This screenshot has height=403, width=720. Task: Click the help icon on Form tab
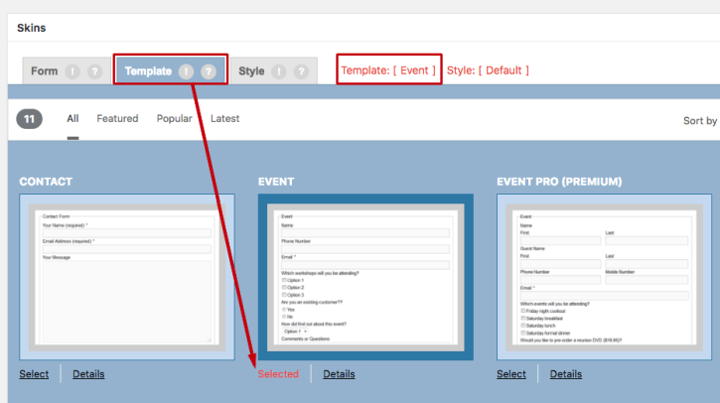(94, 71)
